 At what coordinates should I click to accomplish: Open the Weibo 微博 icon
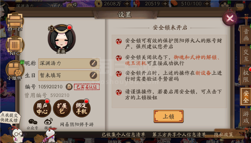[x=48, y=124]
